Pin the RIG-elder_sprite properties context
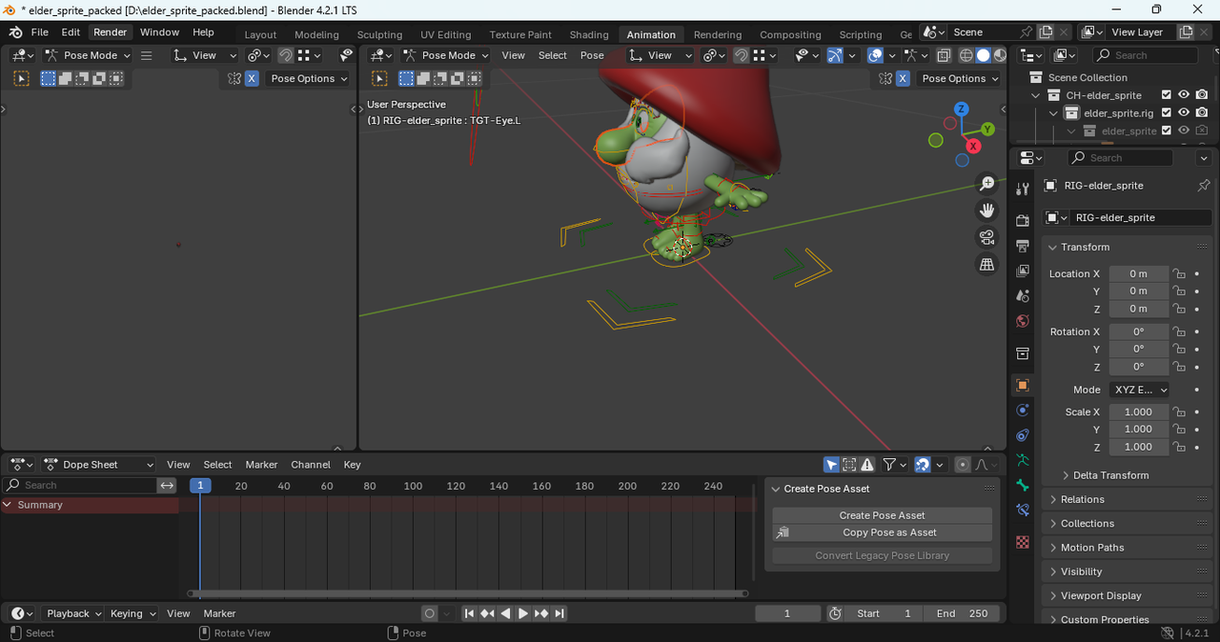Viewport: 1220px width, 642px height. point(1203,186)
